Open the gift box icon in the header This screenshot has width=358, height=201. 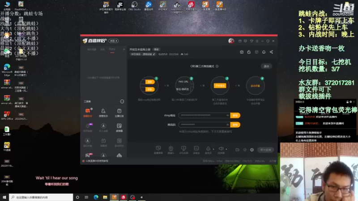coord(242,52)
